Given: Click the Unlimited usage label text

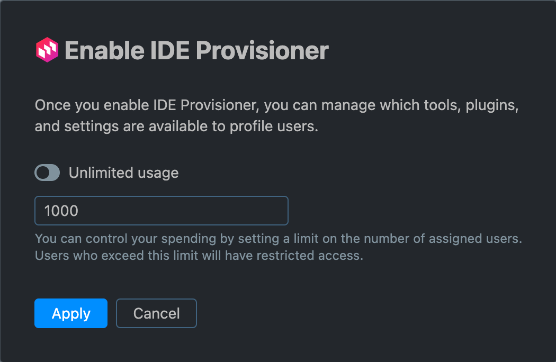Looking at the screenshot, I should coord(123,173).
